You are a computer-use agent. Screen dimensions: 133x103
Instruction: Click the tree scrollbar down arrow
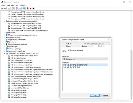click(131, 99)
